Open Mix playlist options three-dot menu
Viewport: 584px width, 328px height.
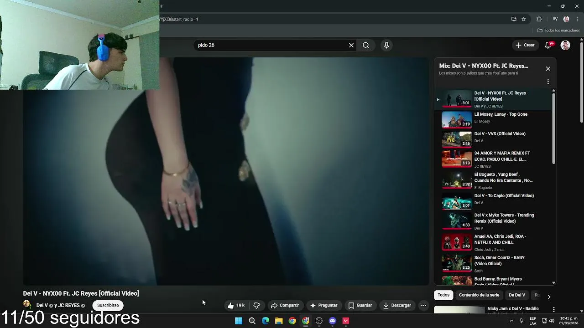548,82
